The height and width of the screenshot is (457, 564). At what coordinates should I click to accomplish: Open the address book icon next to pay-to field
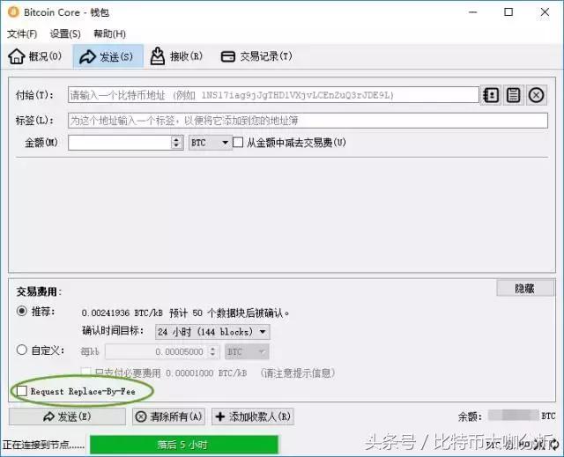tap(491, 95)
